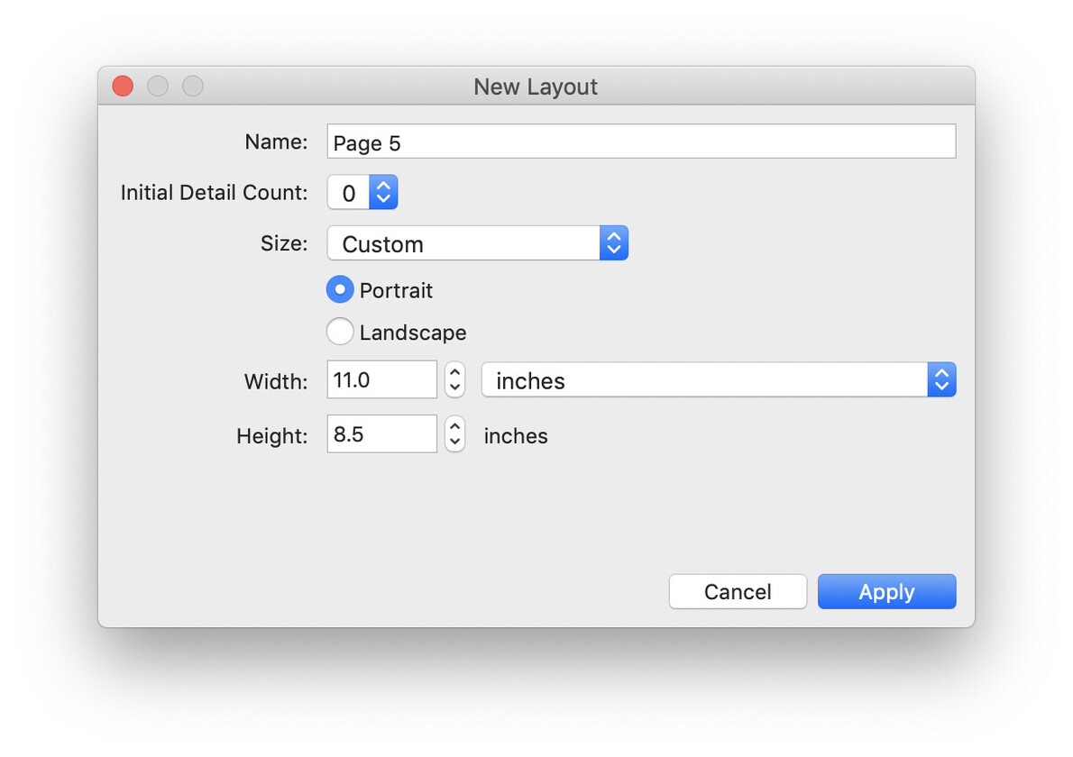Select the Landscape orientation radio button
Screen dimensions: 1073x757
[x=340, y=332]
